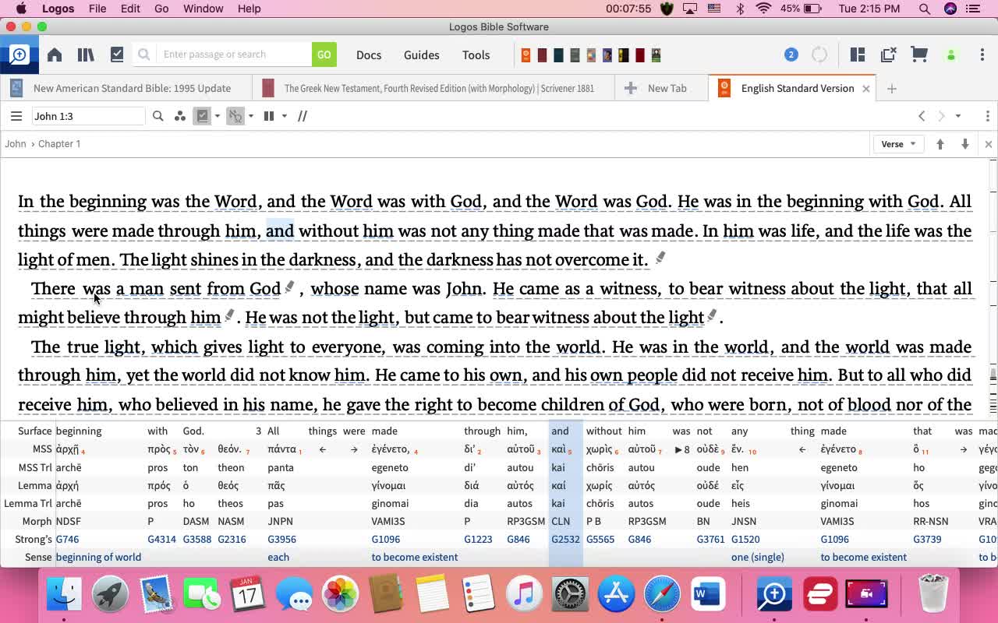Click the green GO button

[324, 55]
